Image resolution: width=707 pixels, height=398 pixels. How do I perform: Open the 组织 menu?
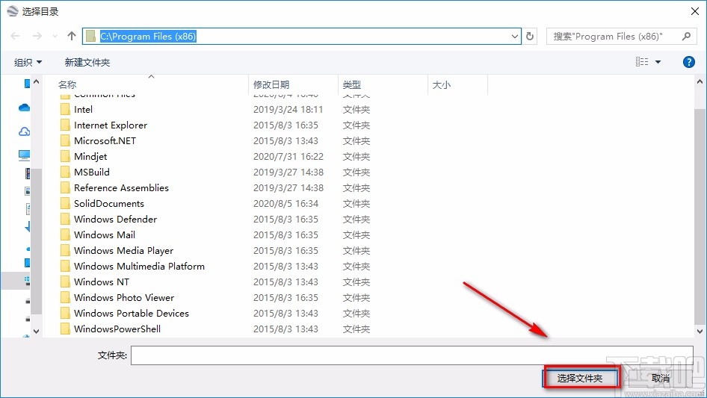tap(28, 62)
